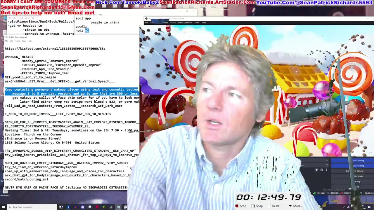Viewport: 374px width, 210px height.
Task: Click the '-get vr headset to' line
Action: tap(25, 26)
